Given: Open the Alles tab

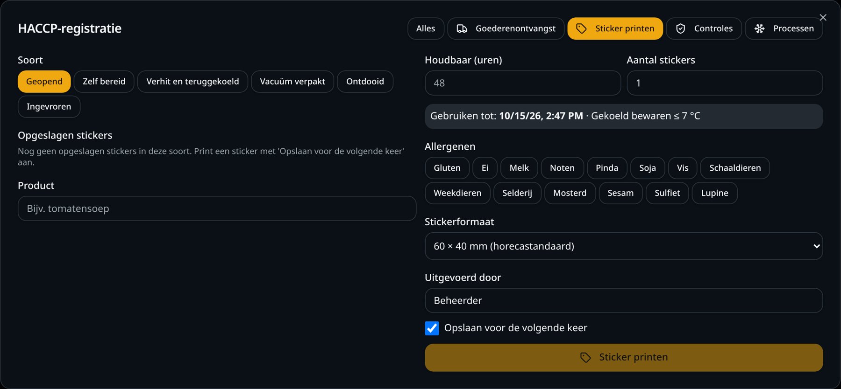Looking at the screenshot, I should tap(425, 28).
